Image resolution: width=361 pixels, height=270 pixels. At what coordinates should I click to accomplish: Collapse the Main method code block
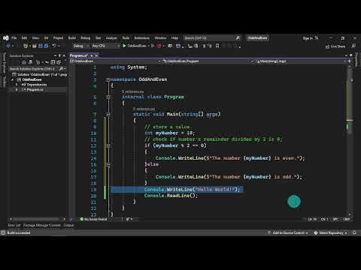pyautogui.click(x=108, y=114)
